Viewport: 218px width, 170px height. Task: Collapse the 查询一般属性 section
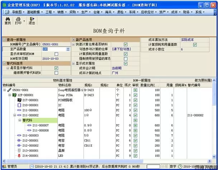pos(4,39)
